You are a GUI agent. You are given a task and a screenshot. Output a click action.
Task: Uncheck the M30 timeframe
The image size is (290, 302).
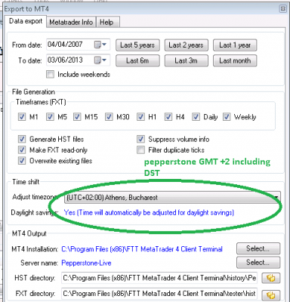(x=109, y=117)
